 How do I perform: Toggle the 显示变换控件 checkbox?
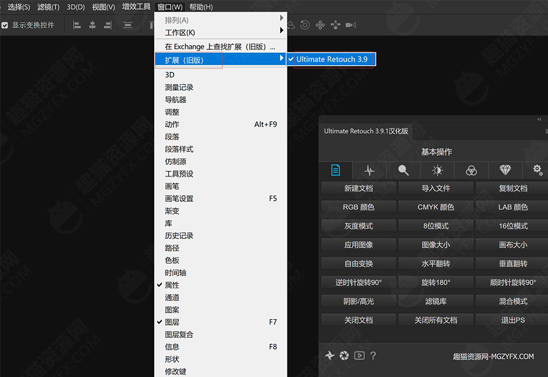tap(5, 25)
